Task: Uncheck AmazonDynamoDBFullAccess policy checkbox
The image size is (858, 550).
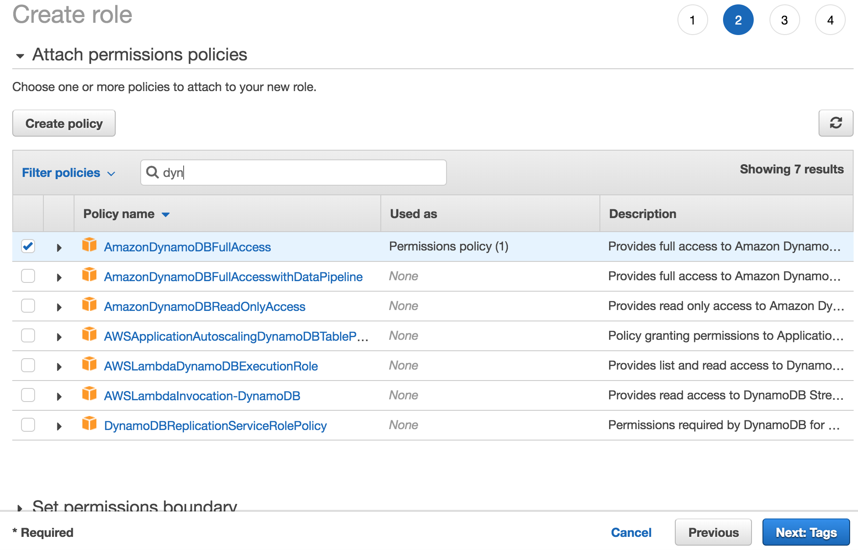Action: point(28,246)
